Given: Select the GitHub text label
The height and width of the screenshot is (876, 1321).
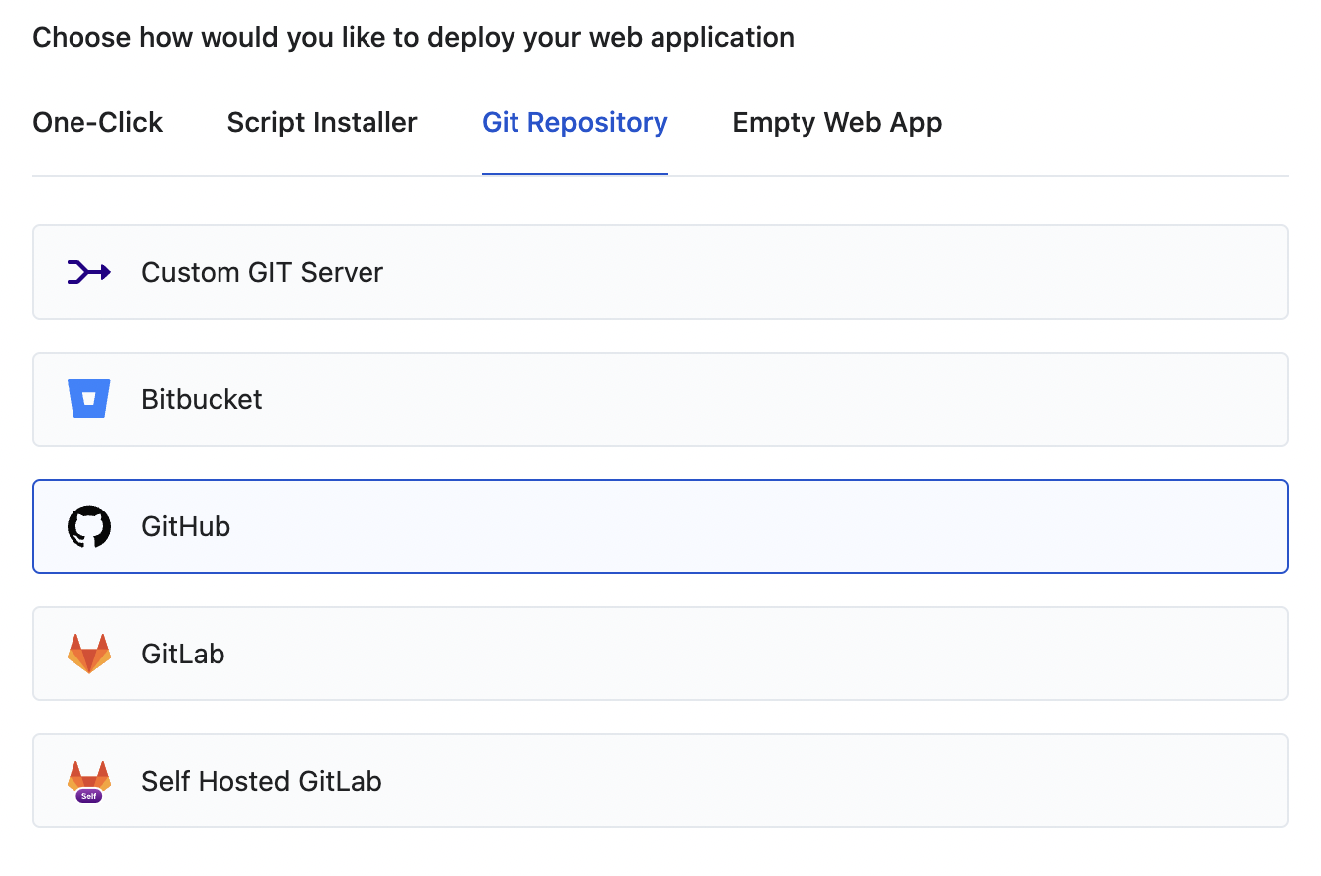Looking at the screenshot, I should pyautogui.click(x=186, y=526).
